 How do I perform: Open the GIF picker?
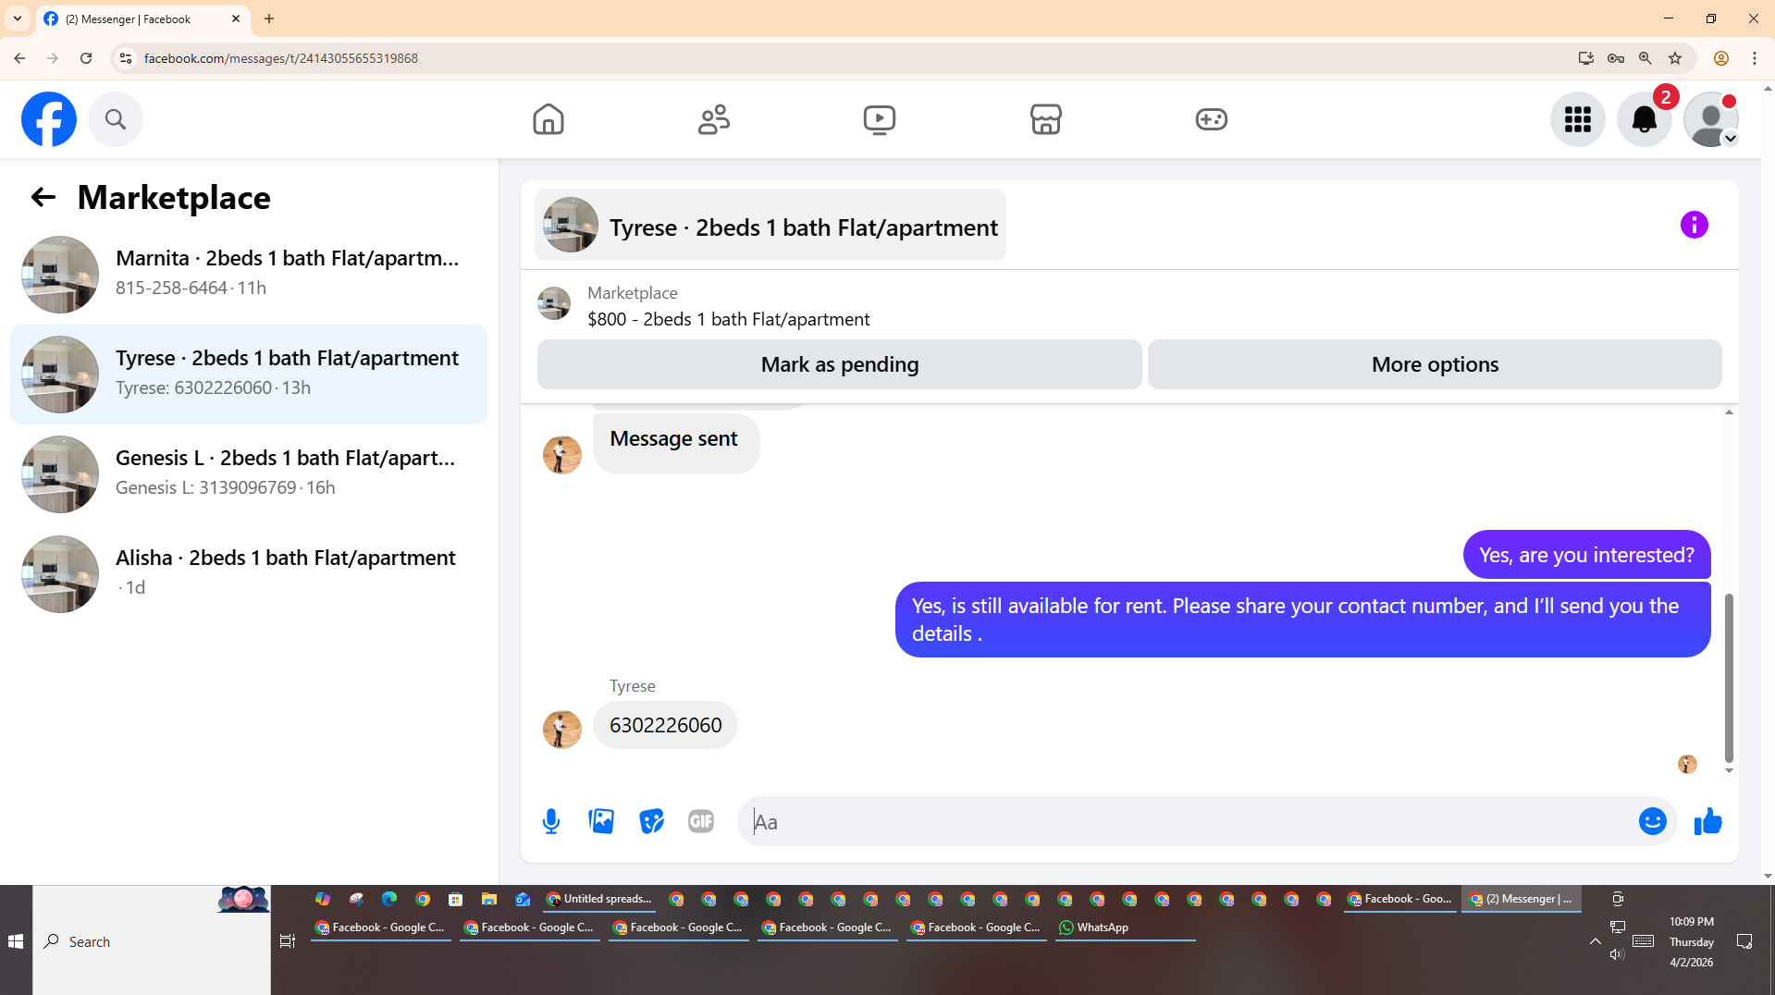click(x=701, y=821)
